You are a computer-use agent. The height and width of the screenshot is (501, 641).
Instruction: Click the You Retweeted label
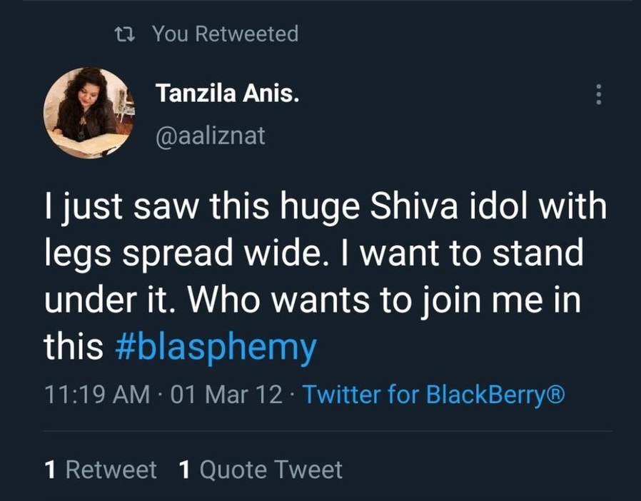pyautogui.click(x=225, y=34)
